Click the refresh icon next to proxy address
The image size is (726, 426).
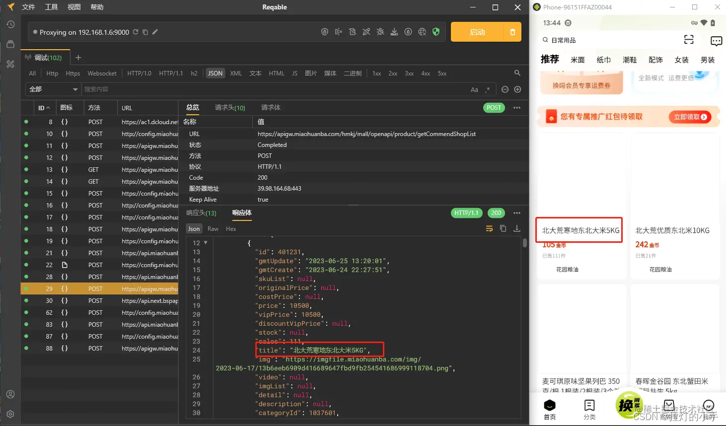tap(136, 32)
